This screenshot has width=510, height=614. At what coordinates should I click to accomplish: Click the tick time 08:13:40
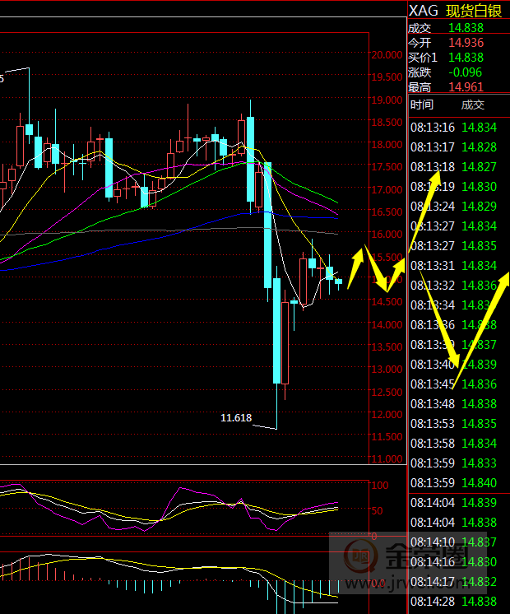point(433,365)
